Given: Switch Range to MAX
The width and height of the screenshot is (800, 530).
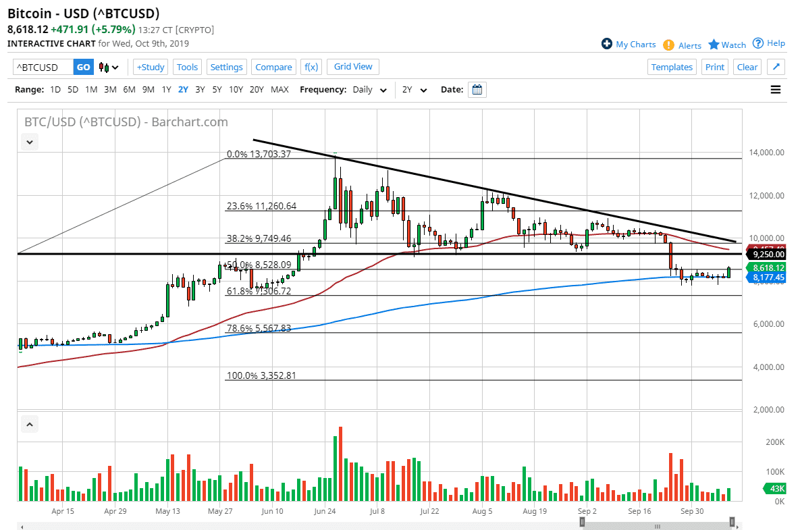Looking at the screenshot, I should (x=279, y=89).
